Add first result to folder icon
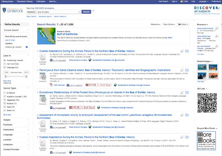This screenshot has height=156, width=222. pos(187,51)
